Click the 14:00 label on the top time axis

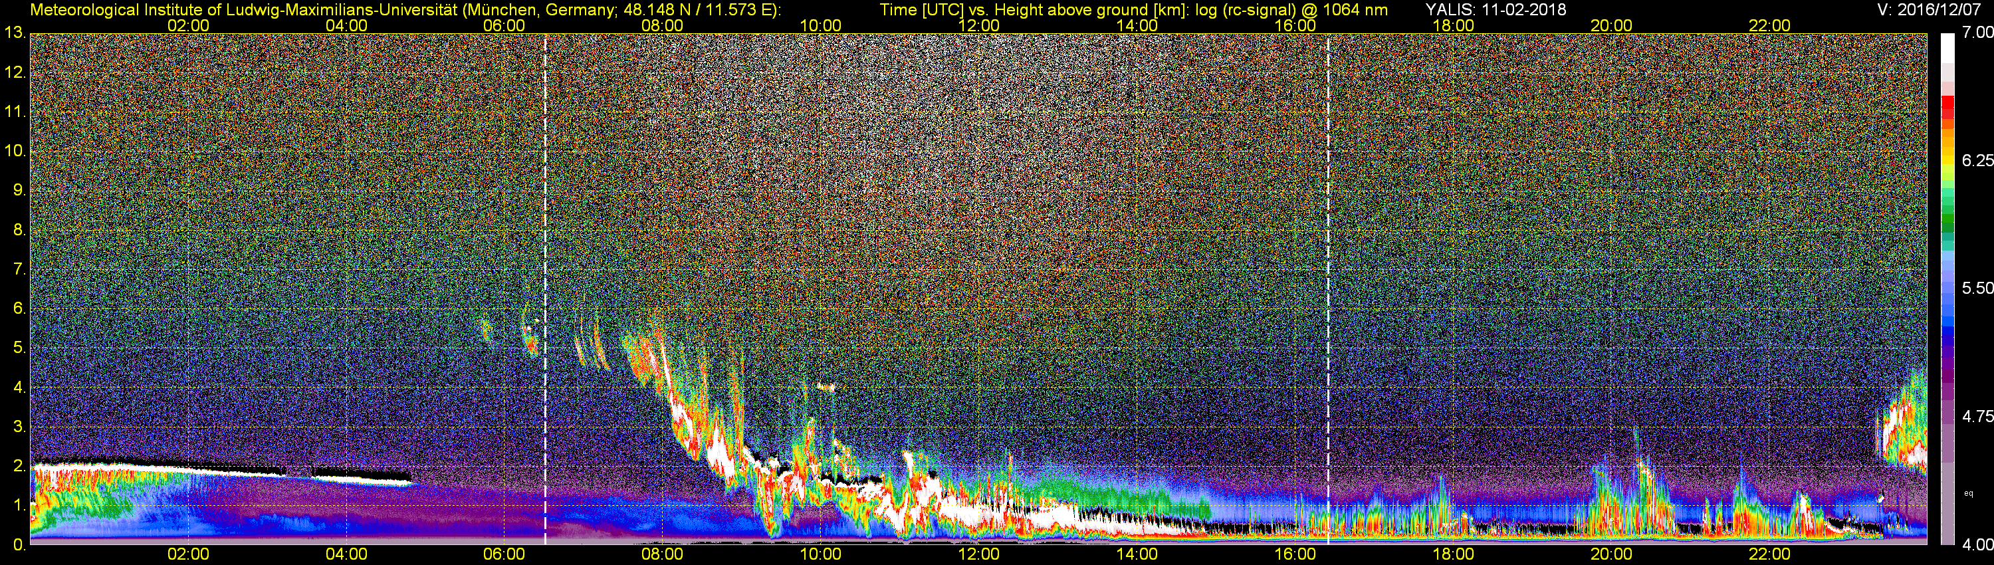[1137, 25]
